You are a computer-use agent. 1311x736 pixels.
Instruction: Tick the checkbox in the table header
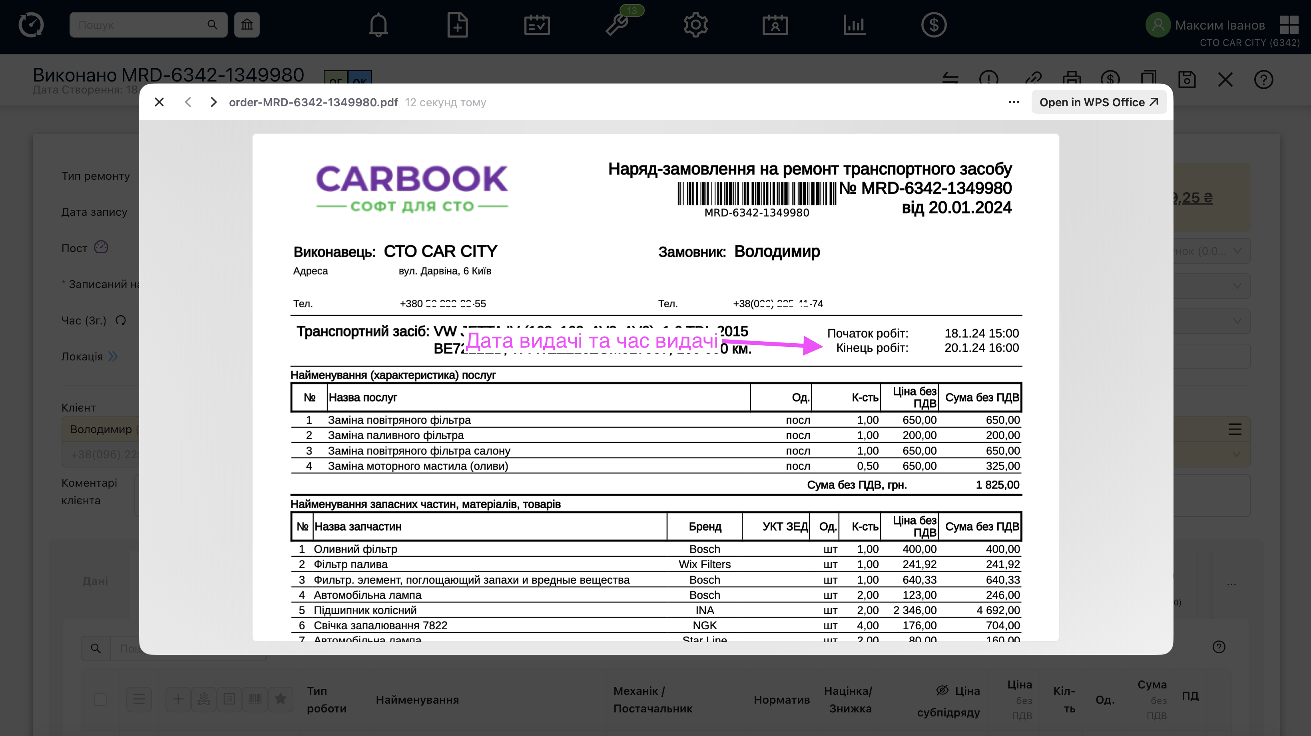(100, 699)
